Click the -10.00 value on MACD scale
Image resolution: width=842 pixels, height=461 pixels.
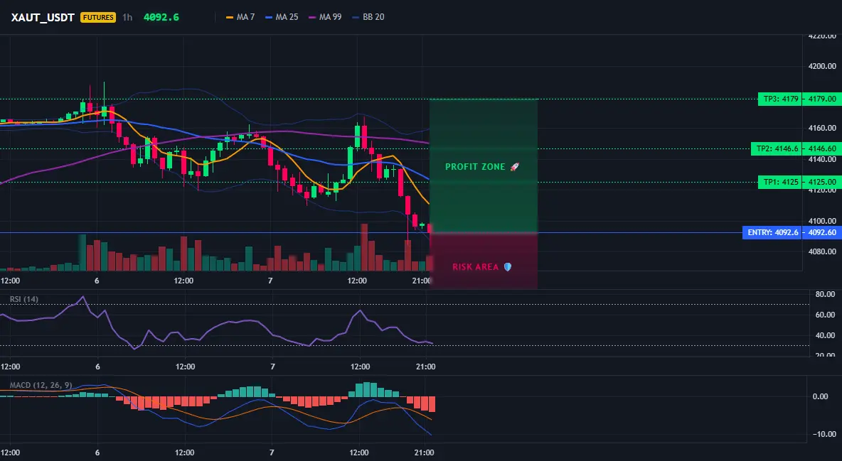[x=824, y=434]
